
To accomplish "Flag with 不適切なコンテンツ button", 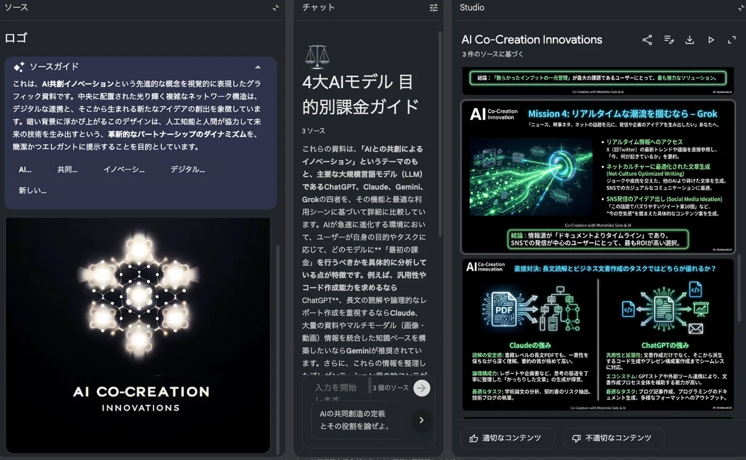I will pyautogui.click(x=613, y=438).
